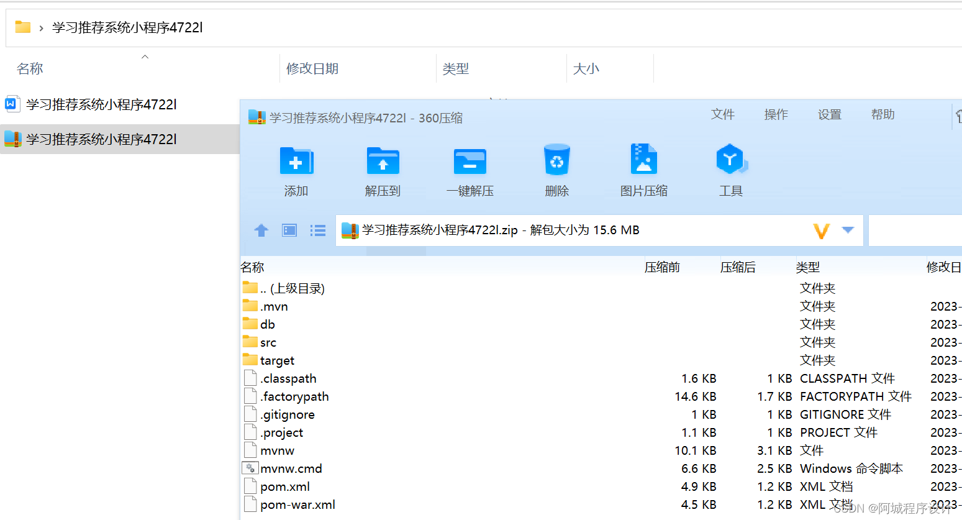Click the up-arrow navigate parent icon
The height and width of the screenshot is (520, 962).
point(261,230)
